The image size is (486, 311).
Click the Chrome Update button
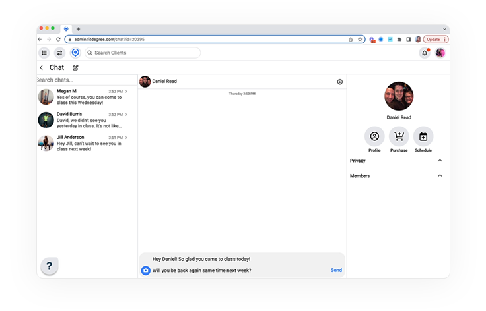(436, 40)
